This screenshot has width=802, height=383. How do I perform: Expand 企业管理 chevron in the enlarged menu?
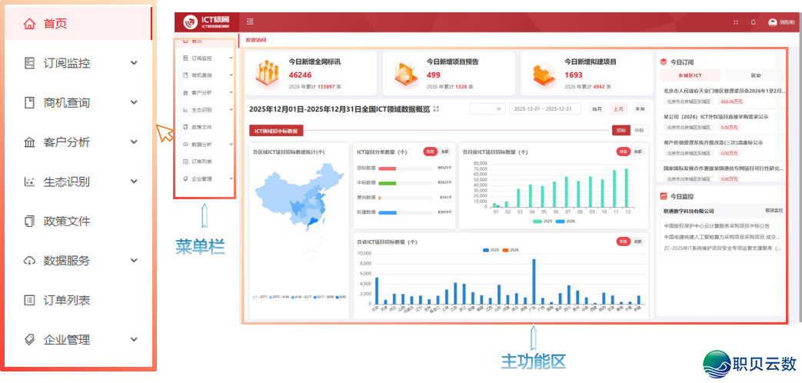pyautogui.click(x=134, y=339)
